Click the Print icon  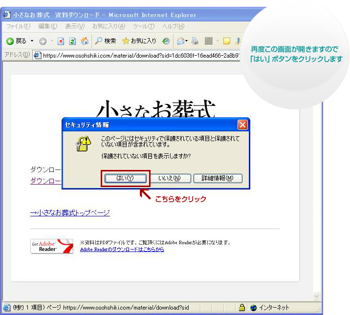click(195, 41)
